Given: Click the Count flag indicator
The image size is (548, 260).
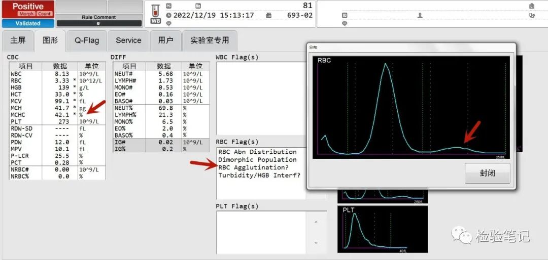Looking at the screenshot, I should (x=44, y=14).
